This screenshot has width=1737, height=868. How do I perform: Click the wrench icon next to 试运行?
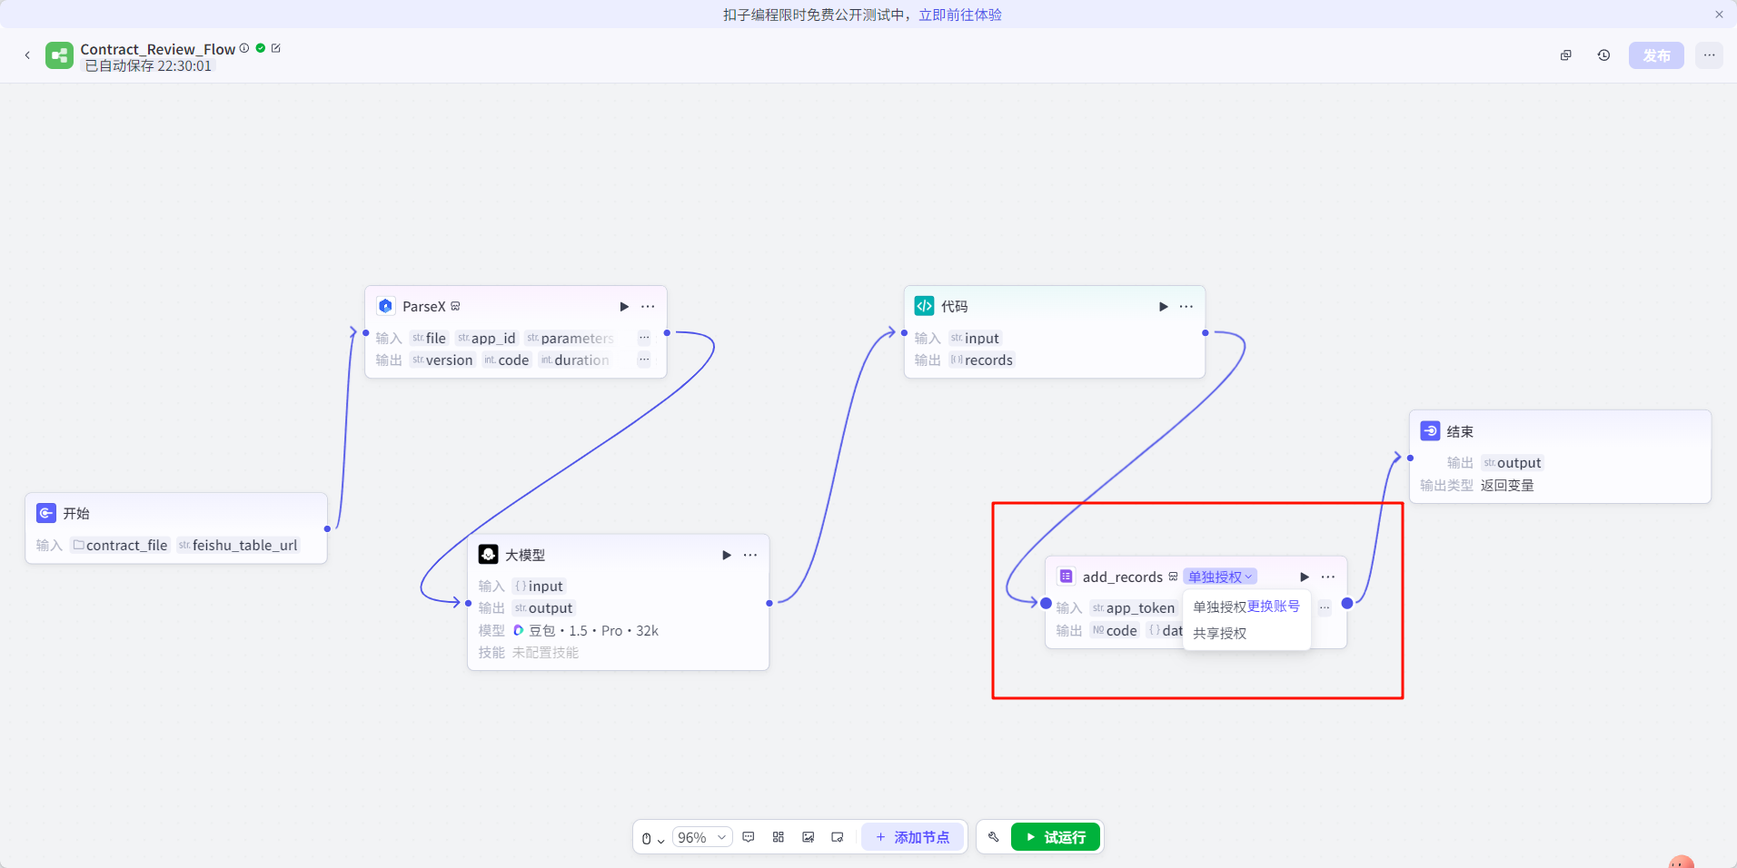(x=993, y=836)
